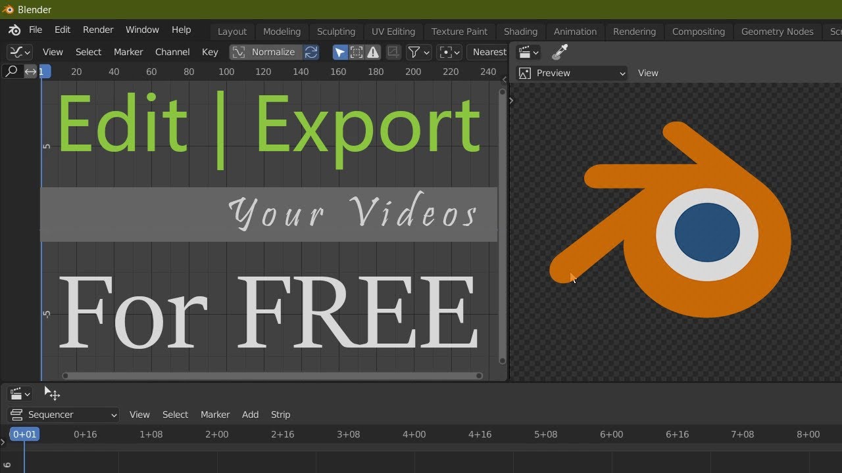The image size is (842, 473).
Task: Open the graph editor Marker menu
Action: click(x=128, y=52)
